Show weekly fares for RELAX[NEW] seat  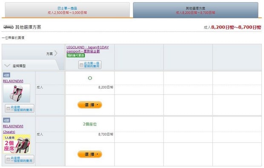point(20,108)
